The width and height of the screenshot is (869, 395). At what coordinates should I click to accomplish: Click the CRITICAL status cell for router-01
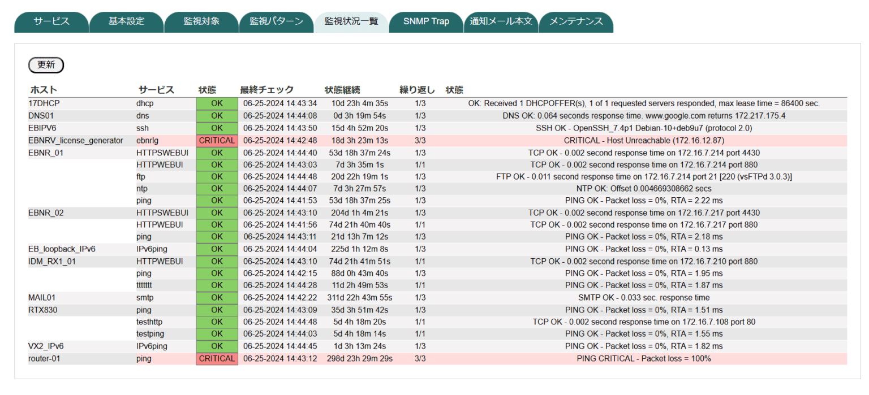pyautogui.click(x=217, y=359)
